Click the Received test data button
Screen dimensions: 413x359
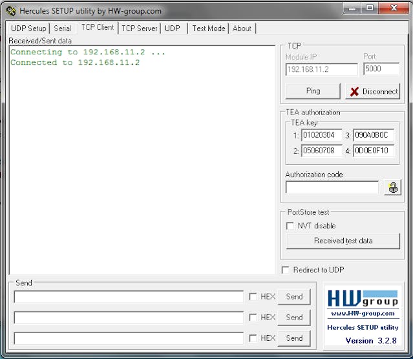pyautogui.click(x=343, y=241)
